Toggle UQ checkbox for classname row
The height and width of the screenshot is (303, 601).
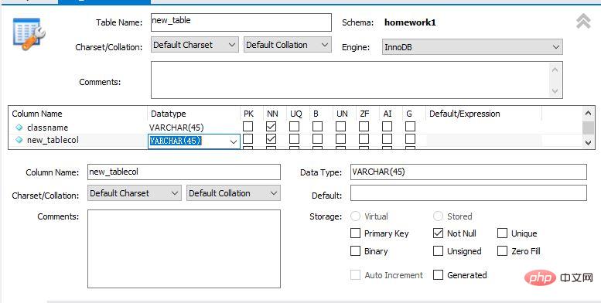[x=295, y=126]
